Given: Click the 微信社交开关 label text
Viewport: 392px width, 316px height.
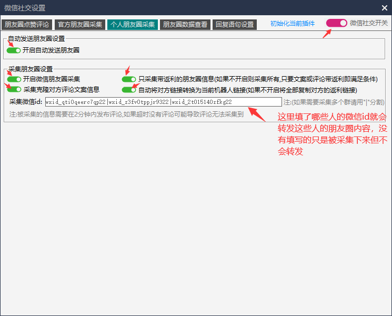Looking at the screenshot, I should coord(369,23).
